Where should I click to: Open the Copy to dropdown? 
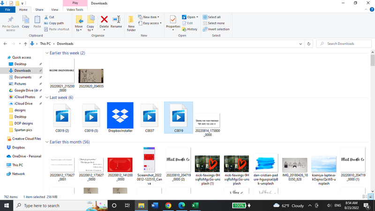[x=90, y=23]
